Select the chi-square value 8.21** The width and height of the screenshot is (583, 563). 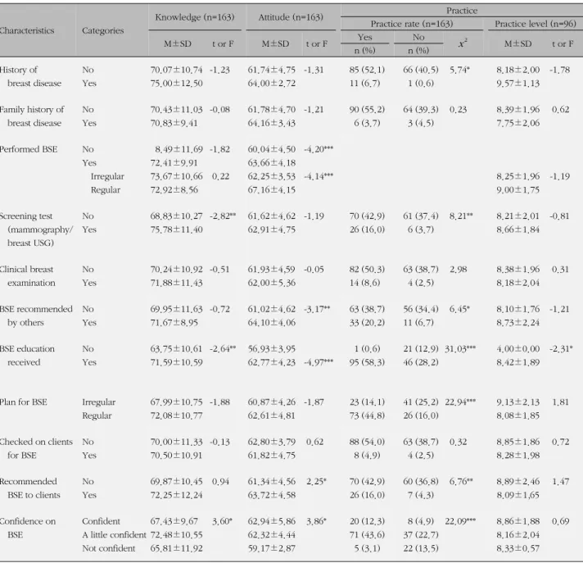tap(461, 216)
